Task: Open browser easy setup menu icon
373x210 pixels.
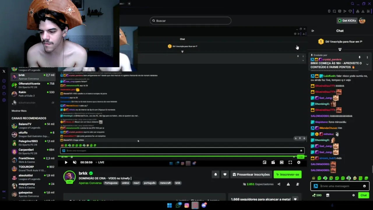Action: (x=368, y=11)
